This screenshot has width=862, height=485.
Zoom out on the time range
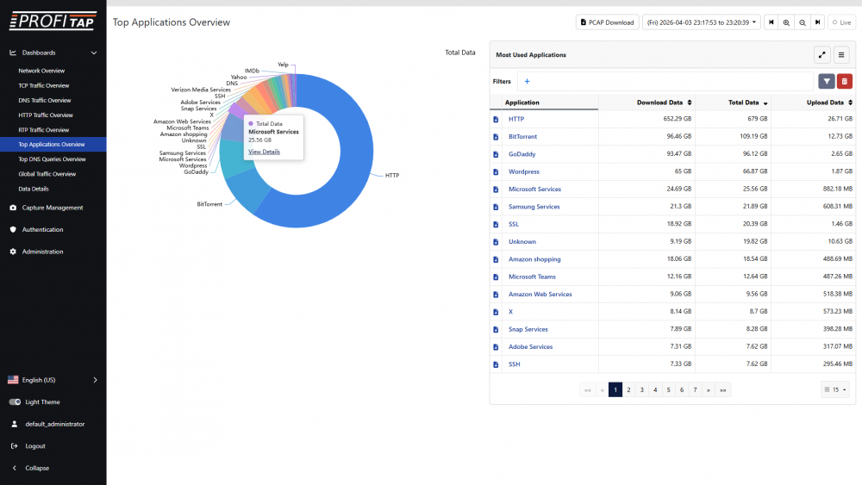pyautogui.click(x=802, y=22)
